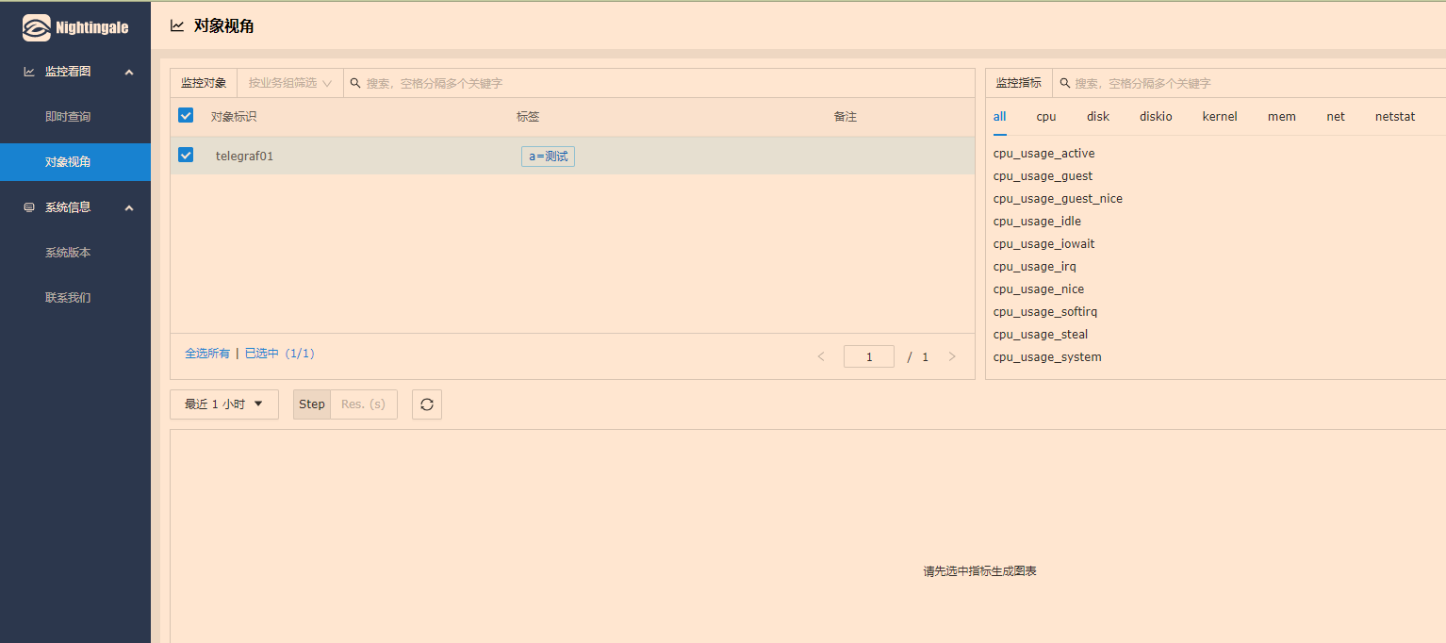This screenshot has height=643, width=1446.
Task: Select metric cpu_usage_active
Action: pos(1044,154)
